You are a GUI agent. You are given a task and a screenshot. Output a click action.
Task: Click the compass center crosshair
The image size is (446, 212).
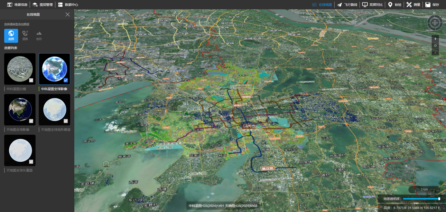click(x=435, y=23)
